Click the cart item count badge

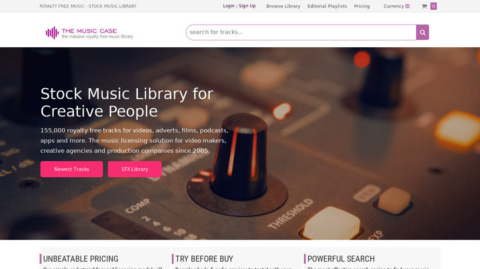[434, 6]
